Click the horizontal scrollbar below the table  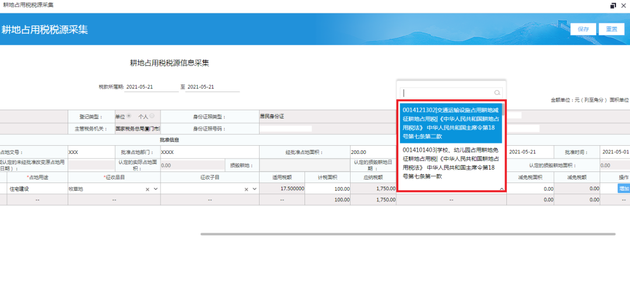(x=407, y=234)
